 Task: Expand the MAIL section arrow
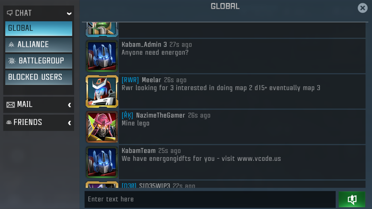69,105
